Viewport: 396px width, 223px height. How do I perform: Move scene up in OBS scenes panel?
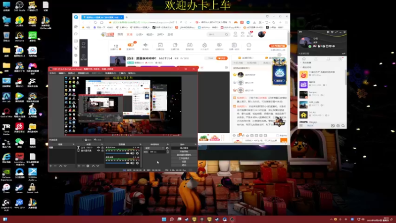60,166
